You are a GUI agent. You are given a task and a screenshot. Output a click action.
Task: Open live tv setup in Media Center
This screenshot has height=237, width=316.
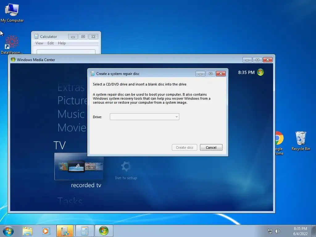[x=126, y=170]
